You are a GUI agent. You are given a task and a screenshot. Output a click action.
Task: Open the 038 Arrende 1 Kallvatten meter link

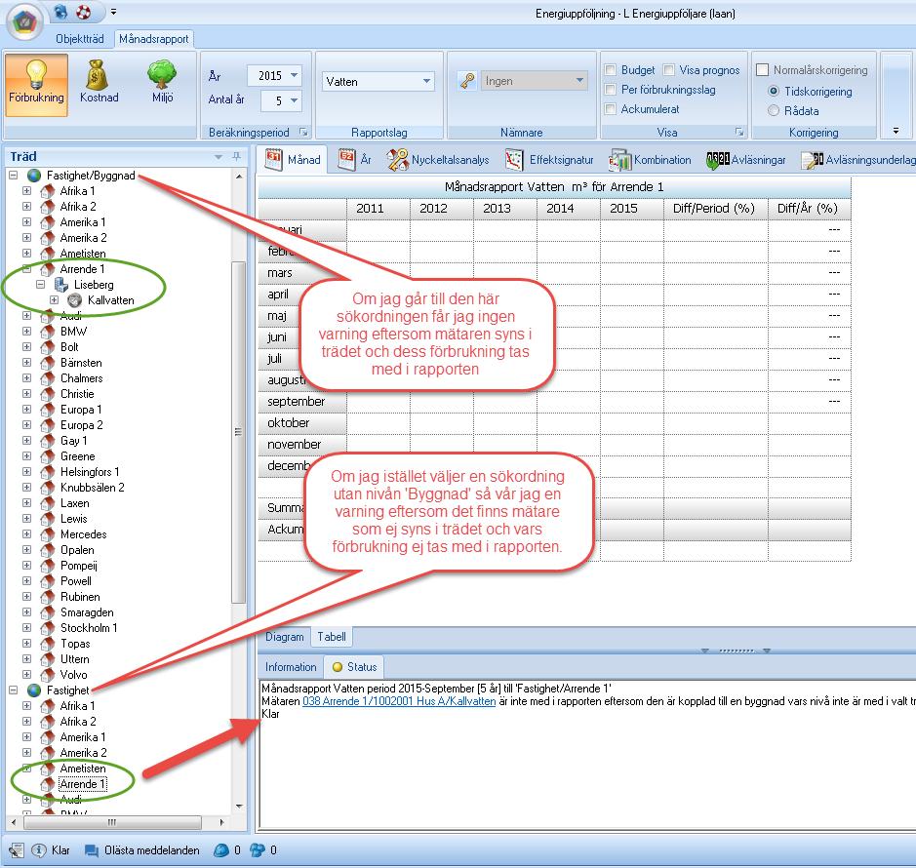point(399,701)
